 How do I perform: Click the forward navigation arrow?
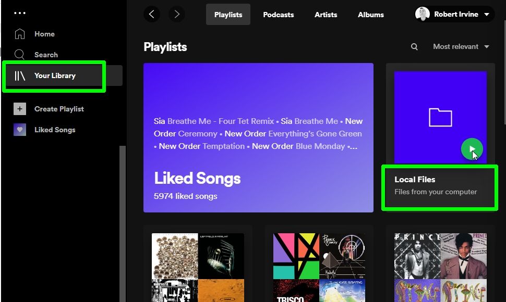(177, 14)
